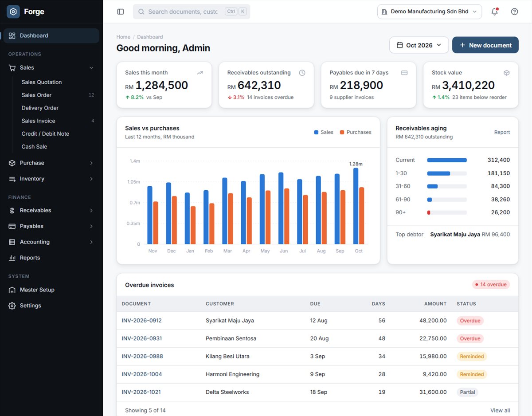Toggle the sidebar panel icon
The image size is (532, 416).
pyautogui.click(x=121, y=12)
